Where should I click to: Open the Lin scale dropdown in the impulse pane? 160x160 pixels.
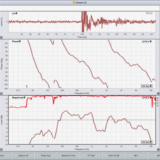pos(15,14)
